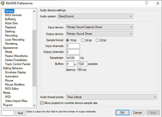Click the tree scroll up arrow
Image resolution: width=162 pixels, height=117 pixels.
34,11
